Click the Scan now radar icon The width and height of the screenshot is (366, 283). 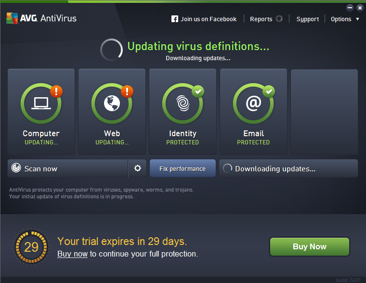pos(16,168)
